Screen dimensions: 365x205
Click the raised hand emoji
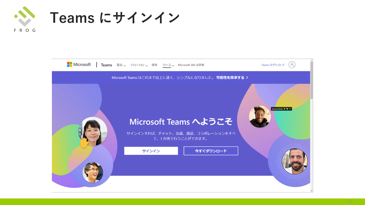tap(84, 143)
